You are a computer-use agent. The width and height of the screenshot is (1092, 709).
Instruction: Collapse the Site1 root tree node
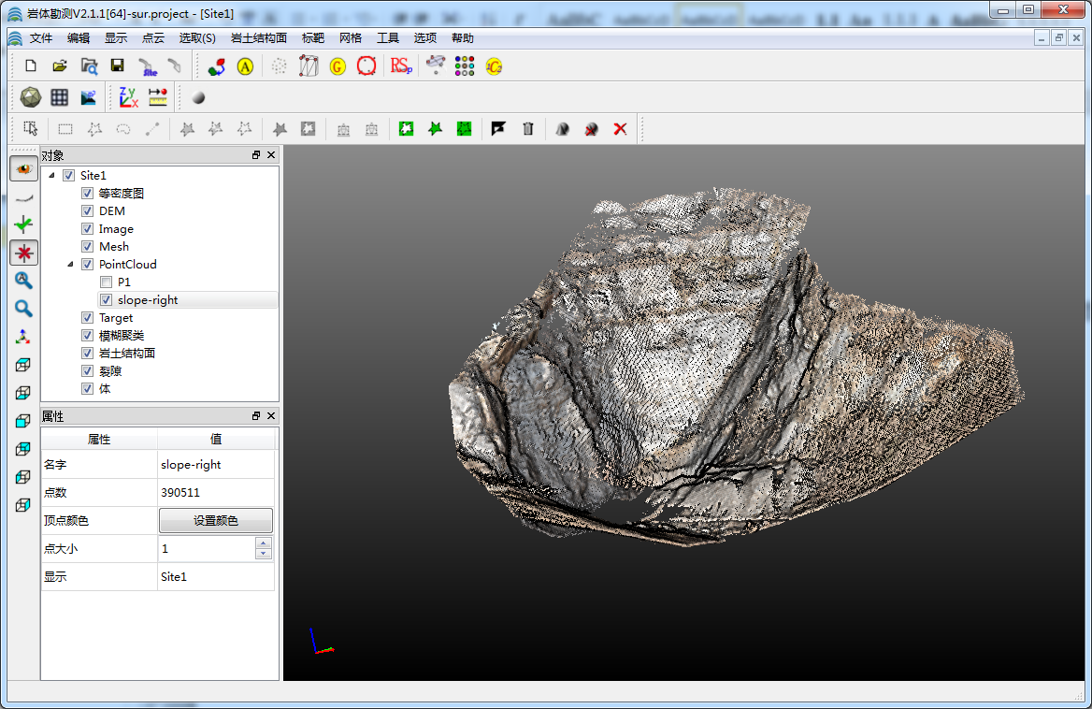coord(51,176)
